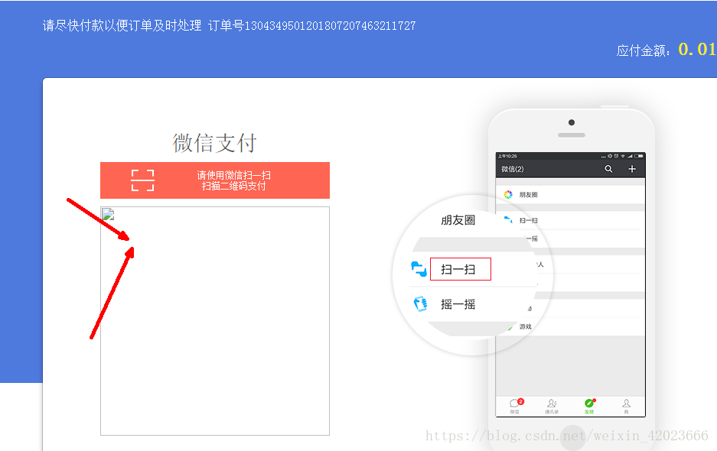This screenshot has width=717, height=451.
Task: Click the scan-frame icon in red banner
Action: point(142,180)
